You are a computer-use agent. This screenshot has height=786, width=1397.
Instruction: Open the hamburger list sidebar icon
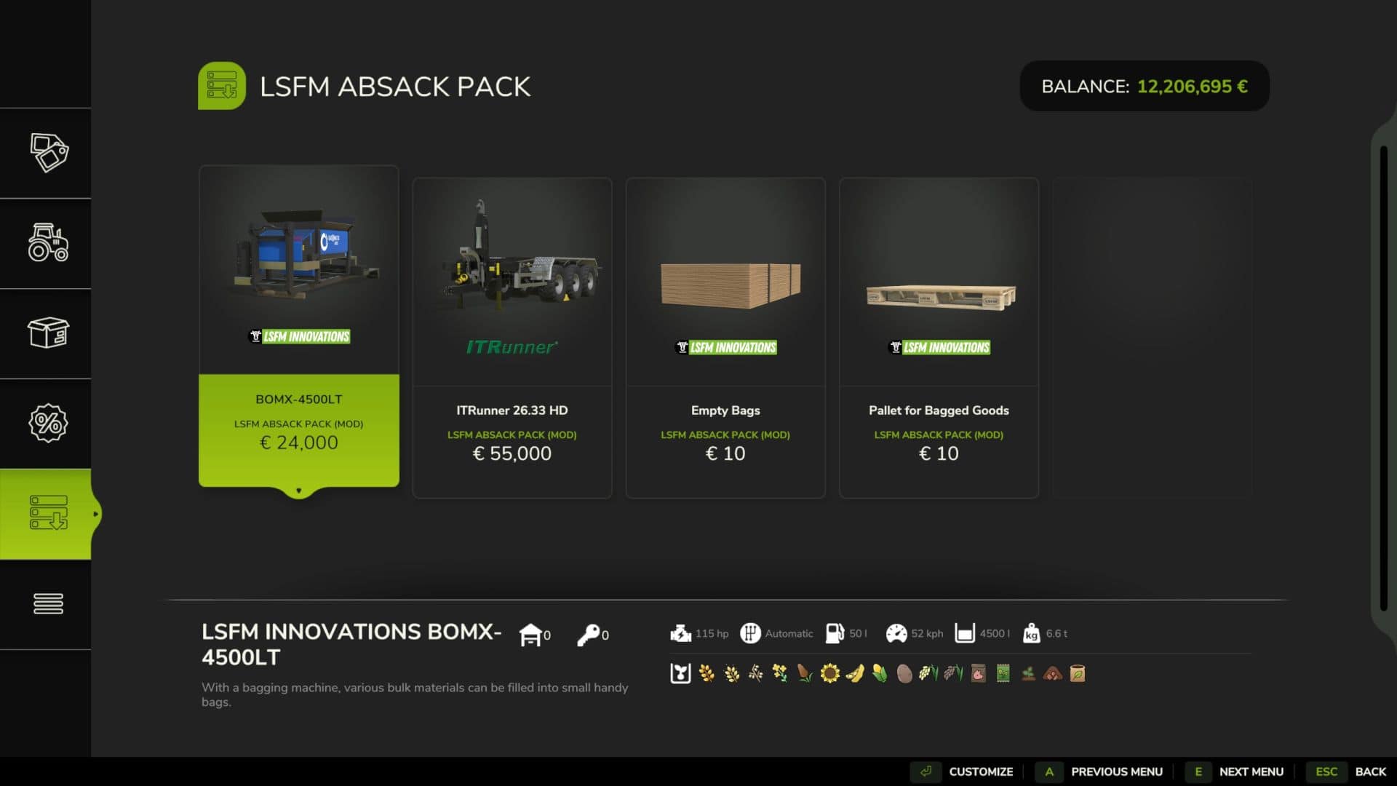click(x=49, y=603)
